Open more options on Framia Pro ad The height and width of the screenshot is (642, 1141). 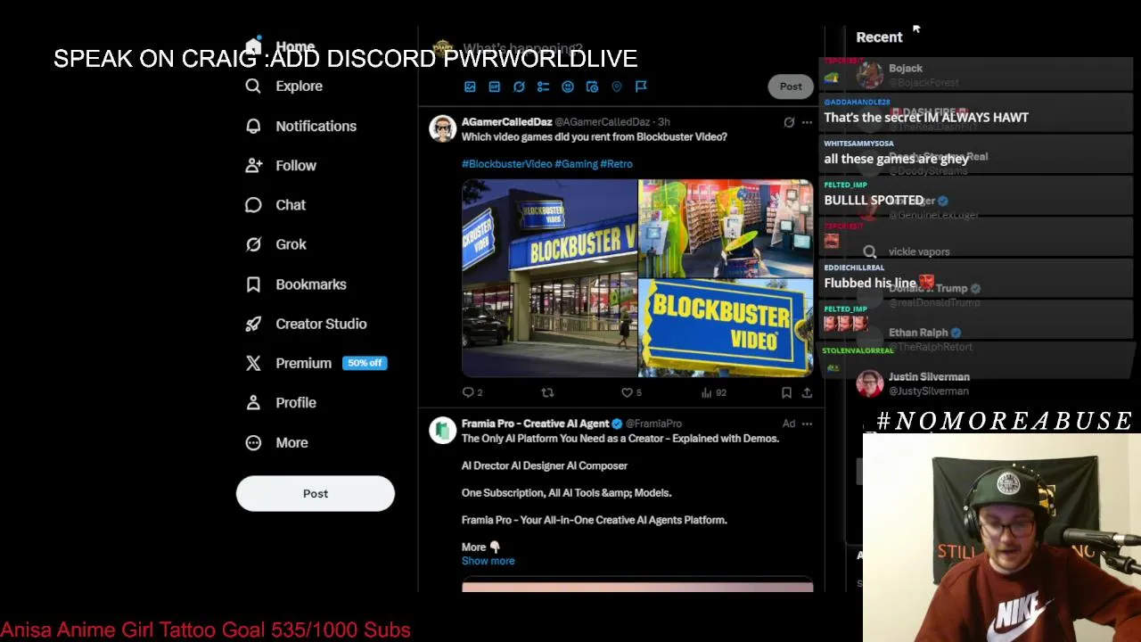click(807, 424)
